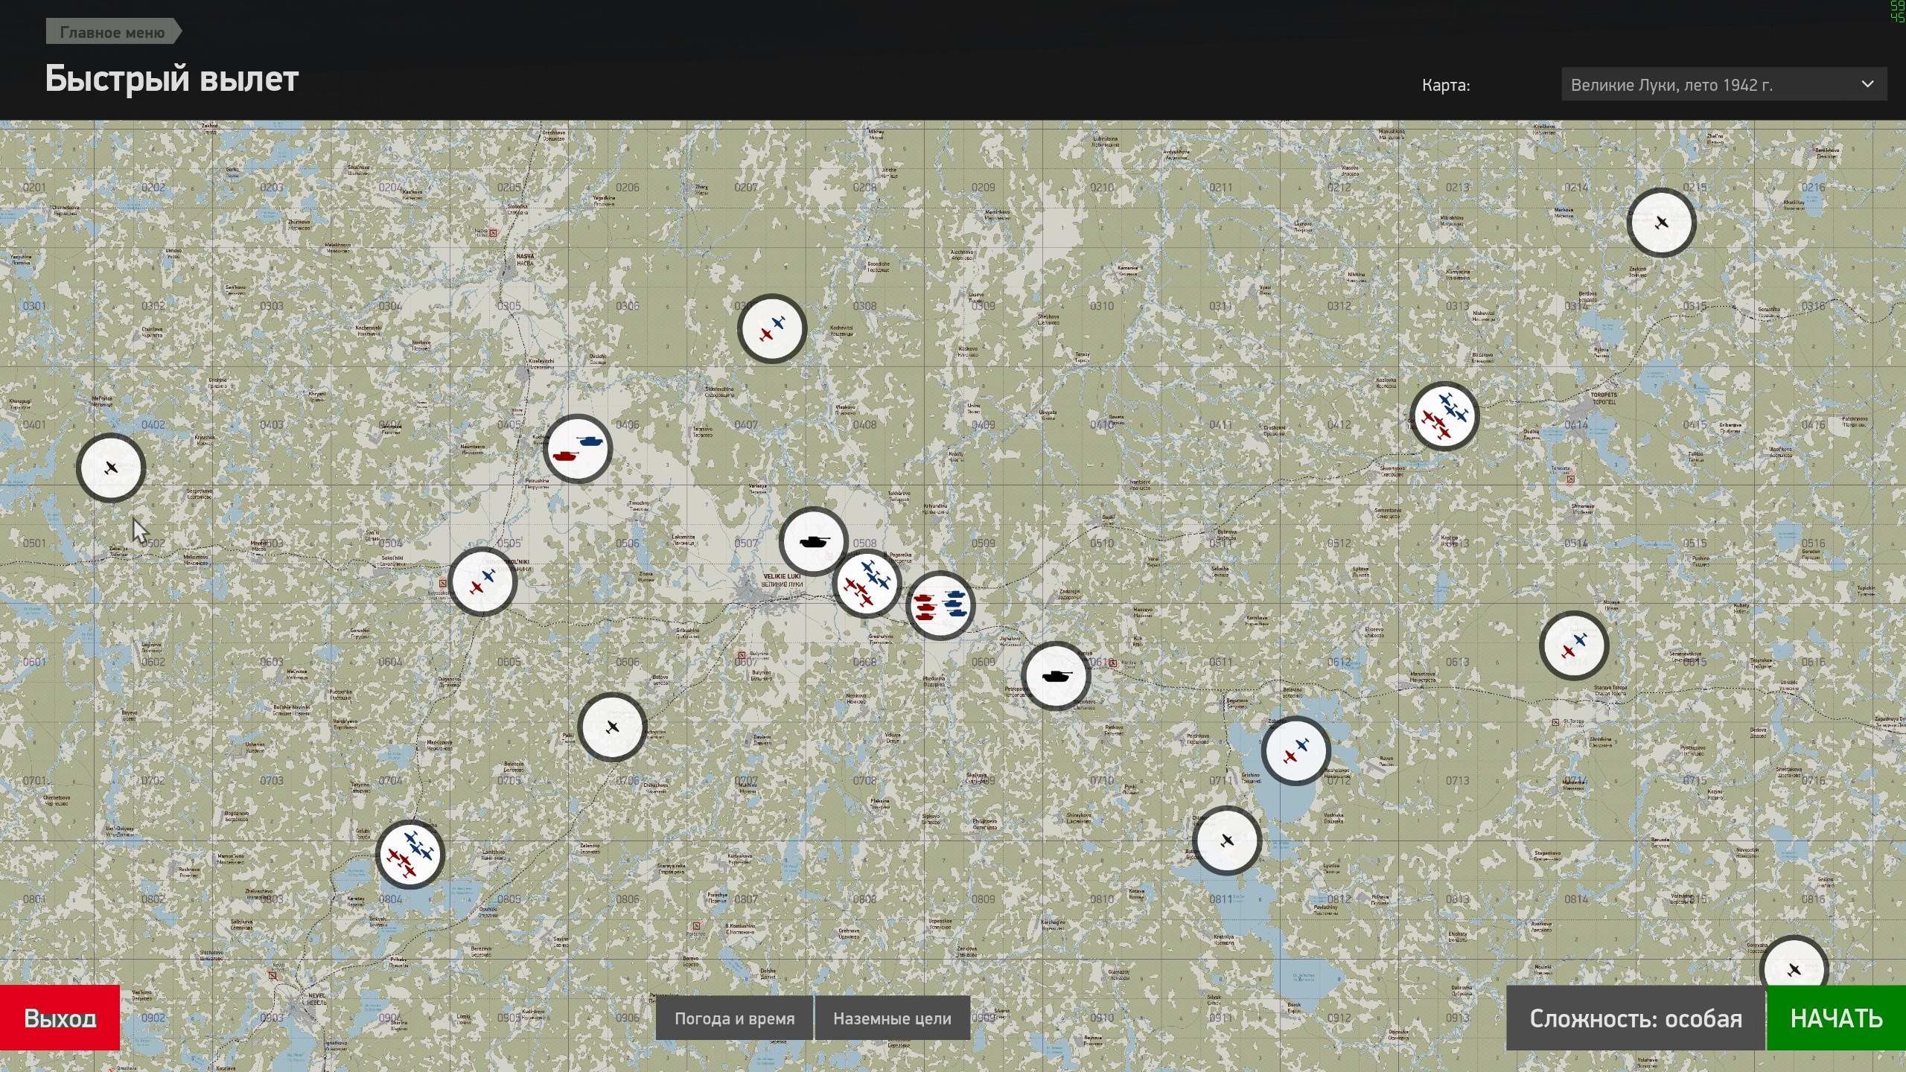Change the Сложность: особая difficulty setting
The height and width of the screenshot is (1072, 1906).
tap(1636, 1018)
